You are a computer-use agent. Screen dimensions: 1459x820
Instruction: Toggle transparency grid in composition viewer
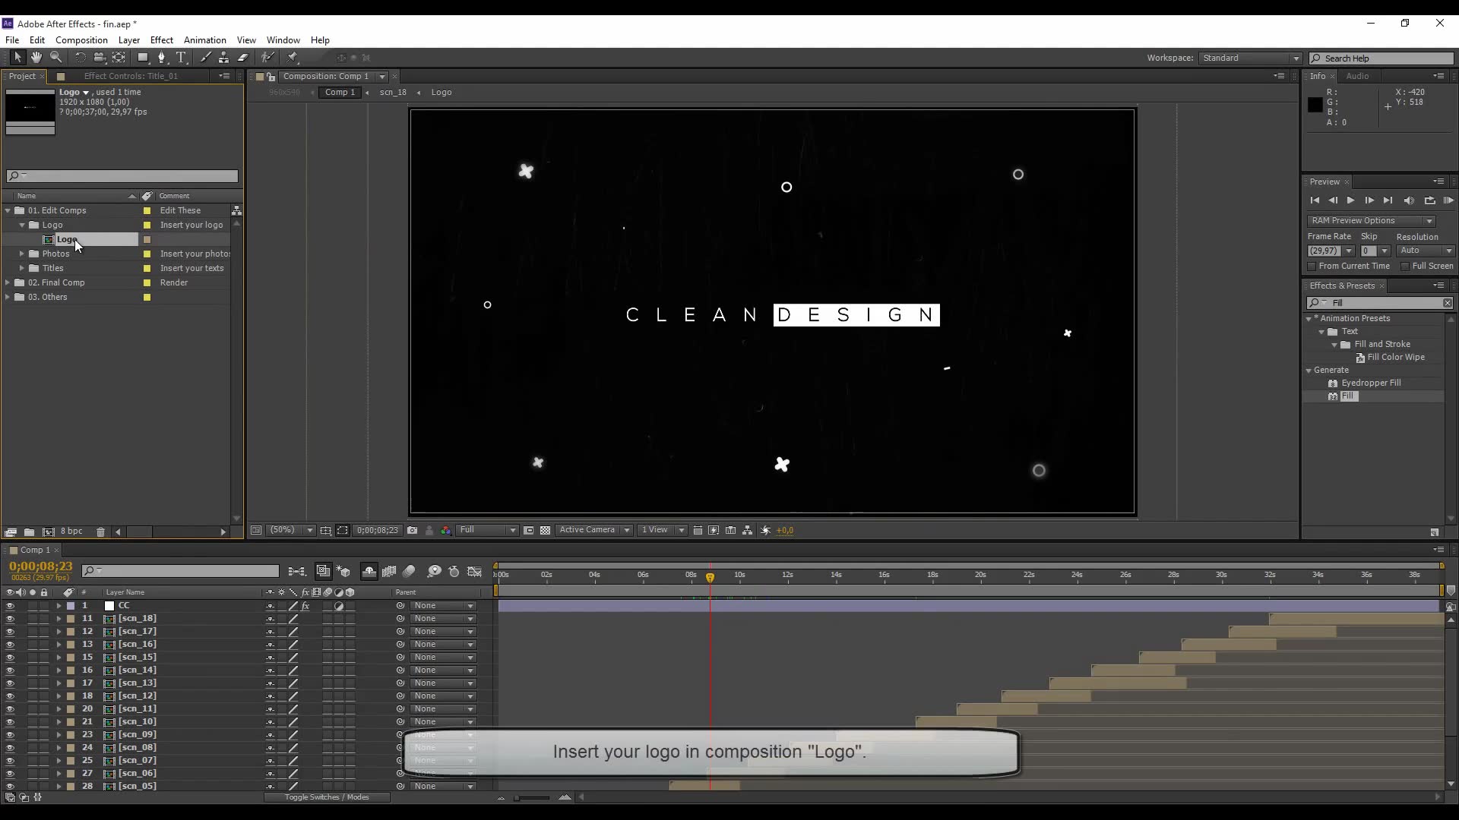545,531
